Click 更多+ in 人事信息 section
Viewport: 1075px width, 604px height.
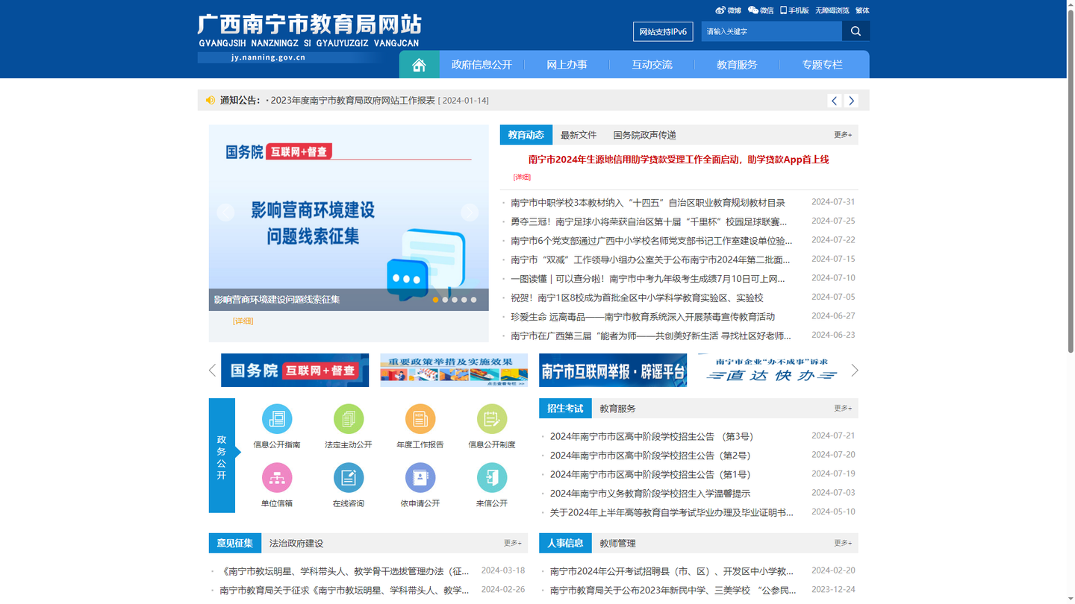click(843, 544)
